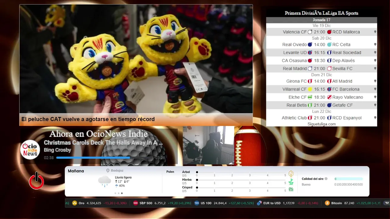Viewport: 390px width, 219px height.
Task: Click the rain cloud weather icon
Action: (x=105, y=181)
